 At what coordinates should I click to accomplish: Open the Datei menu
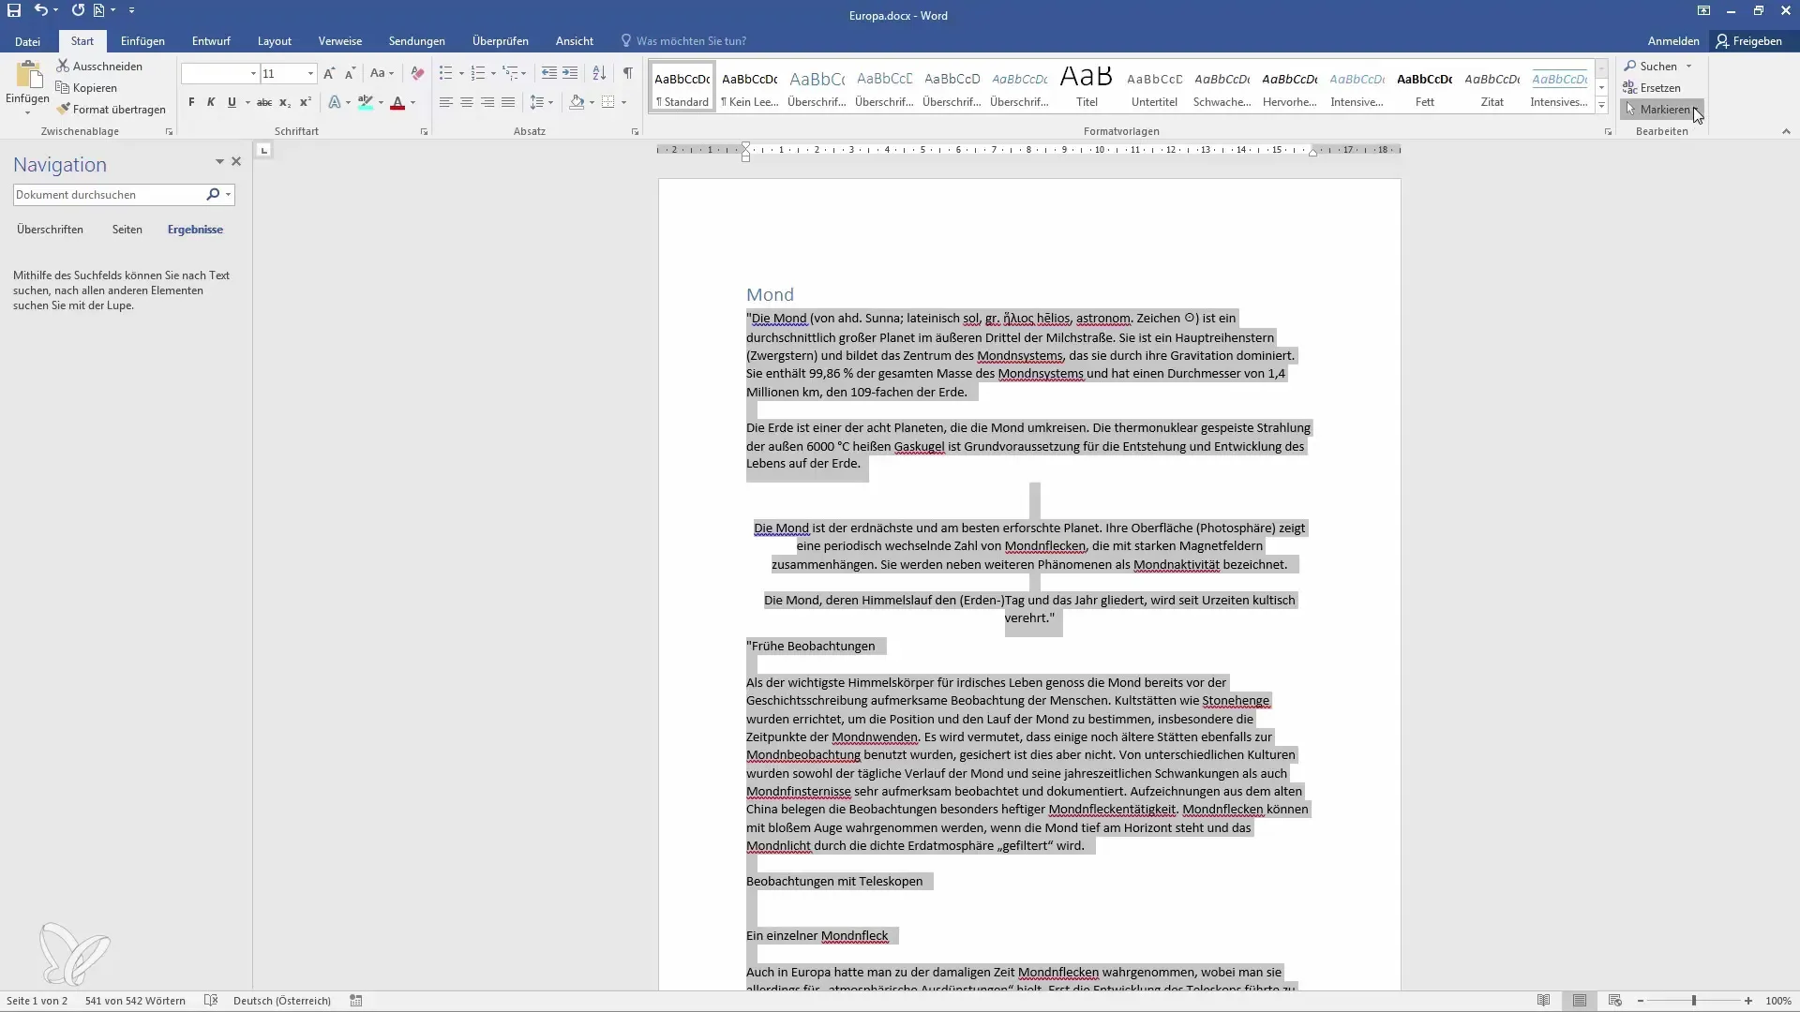[x=27, y=41]
